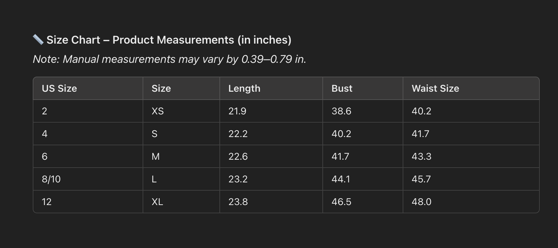Select the Size column header
The image size is (558, 248).
pyautogui.click(x=161, y=88)
